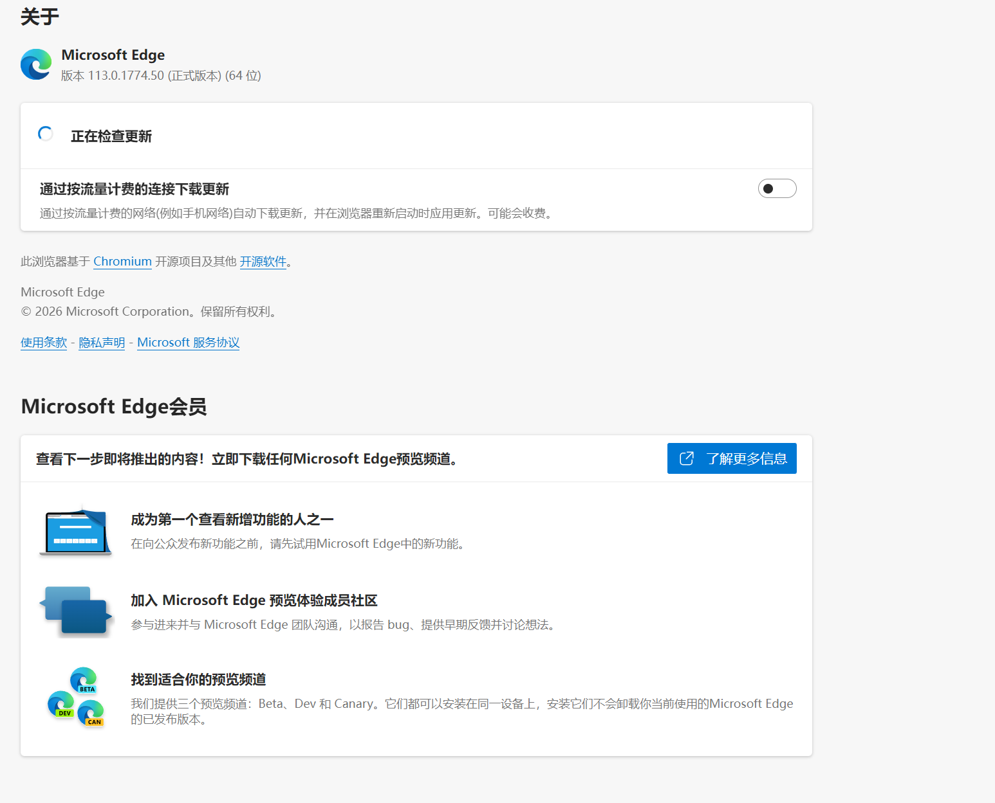Click the Insider community chat bubbles icon
Screen dimensions: 995x803
(x=75, y=611)
